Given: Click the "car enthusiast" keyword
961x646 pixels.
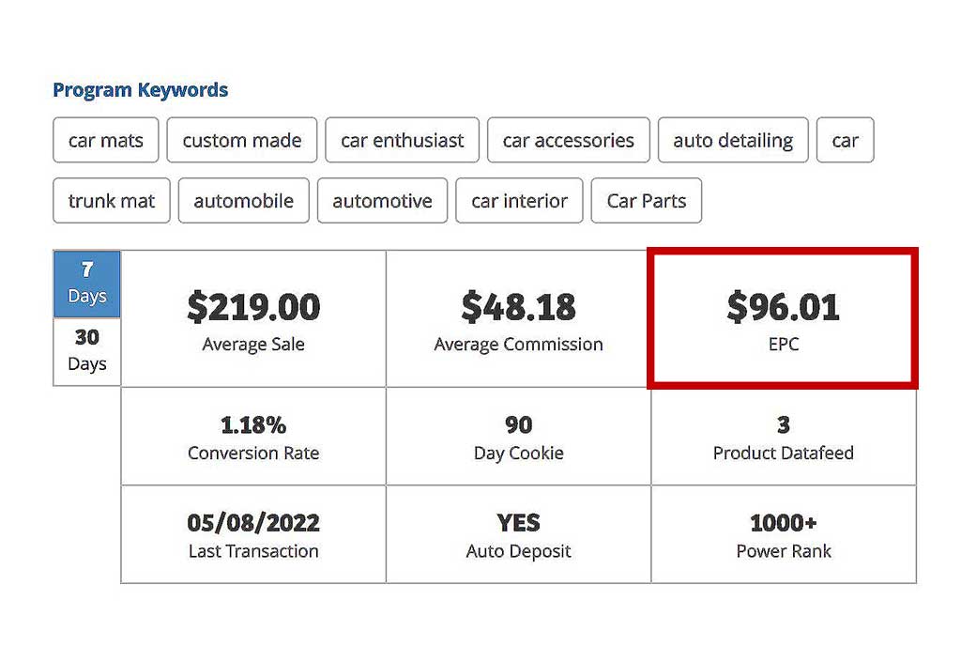Looking at the screenshot, I should point(402,141).
